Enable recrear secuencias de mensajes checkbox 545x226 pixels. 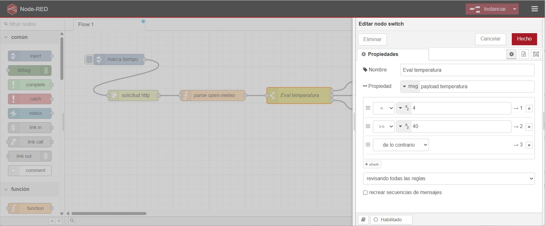point(365,192)
